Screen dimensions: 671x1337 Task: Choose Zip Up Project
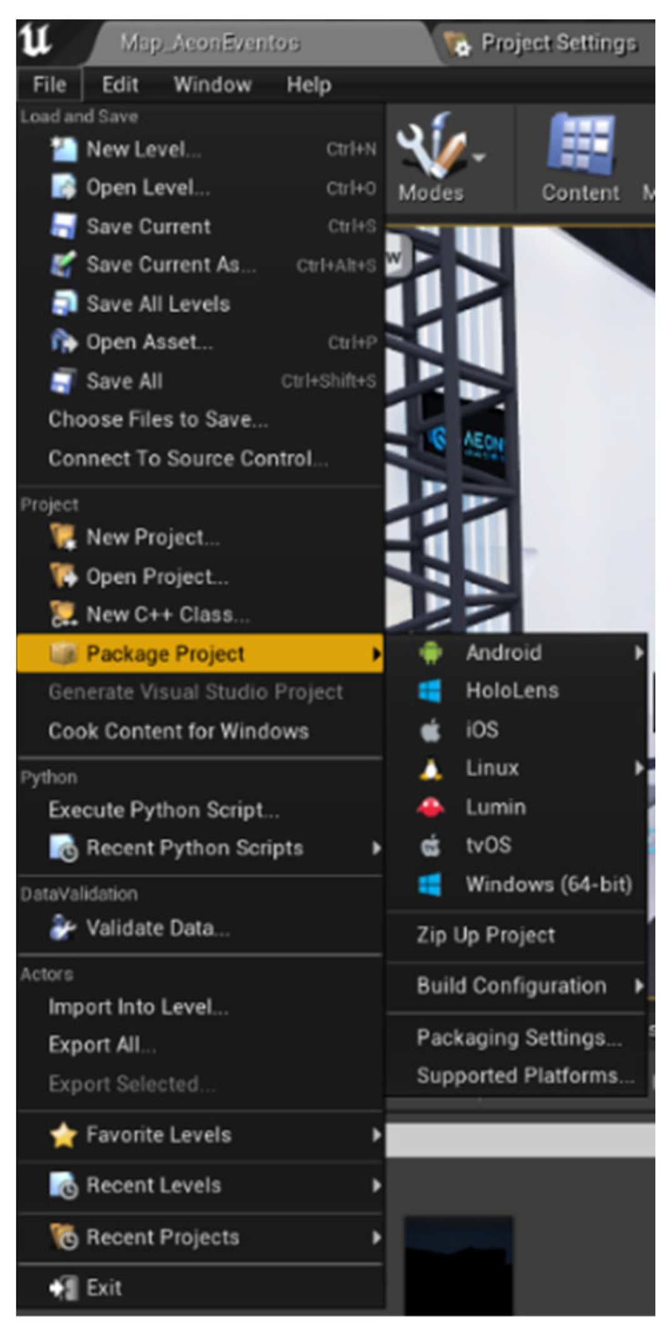click(x=485, y=935)
